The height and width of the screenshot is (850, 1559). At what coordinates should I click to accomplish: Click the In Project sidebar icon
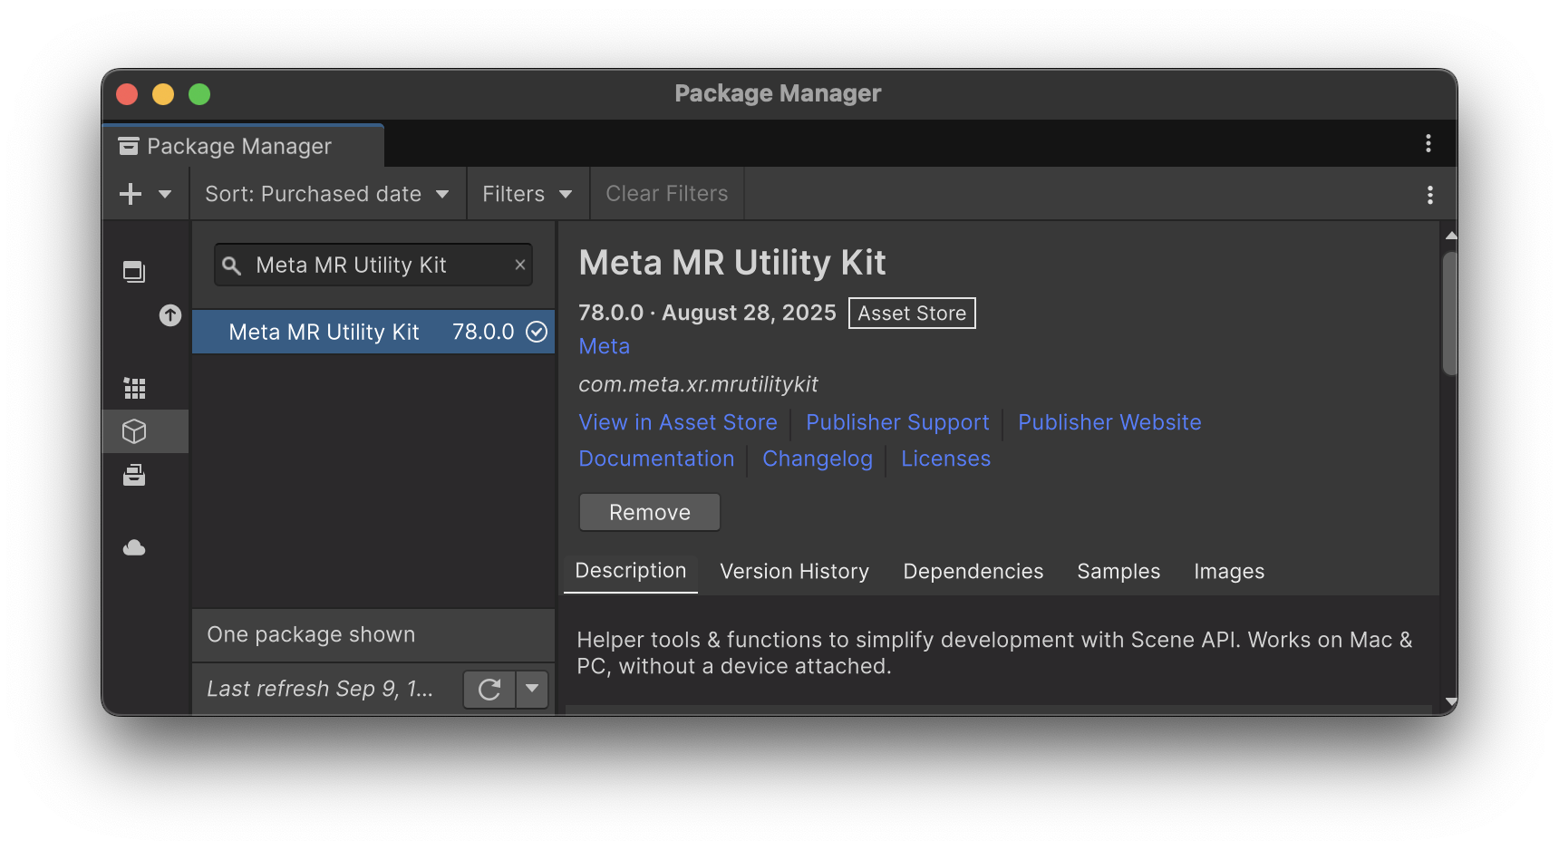(x=134, y=271)
